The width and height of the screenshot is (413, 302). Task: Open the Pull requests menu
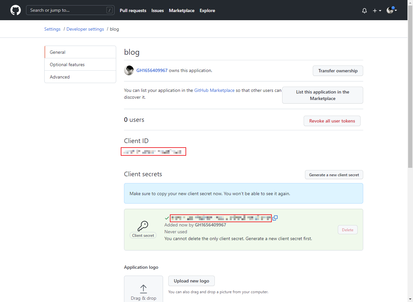(133, 10)
